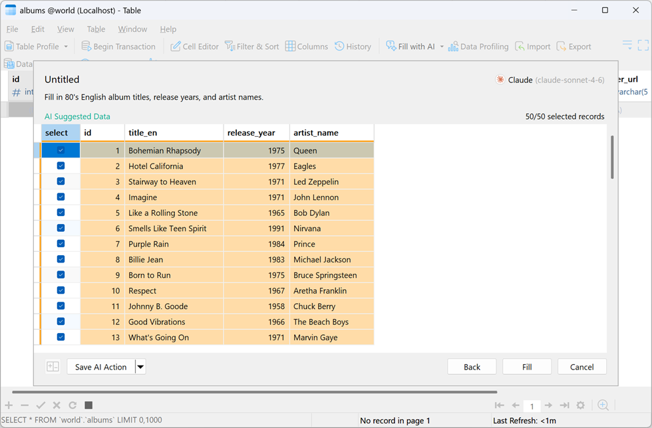Select the Michael Jackson cell
Image resolution: width=652 pixels, height=428 pixels.
332,259
